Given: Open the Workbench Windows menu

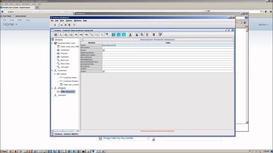Looking at the screenshot, I should 78,21.
